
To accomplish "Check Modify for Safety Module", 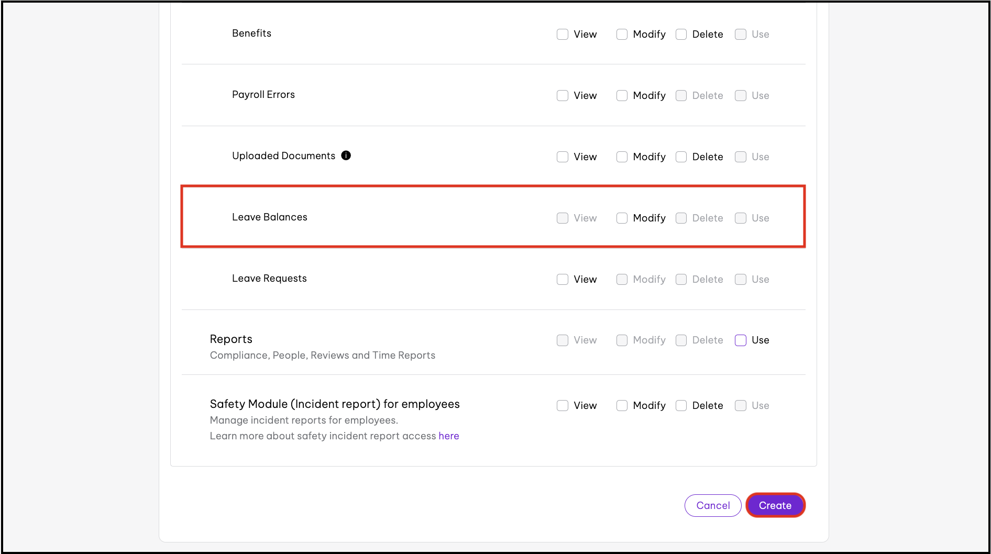I will tap(622, 406).
